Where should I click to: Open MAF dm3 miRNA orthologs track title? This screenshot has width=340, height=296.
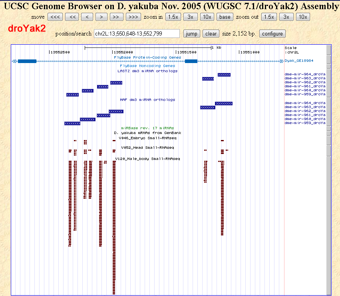click(x=147, y=100)
